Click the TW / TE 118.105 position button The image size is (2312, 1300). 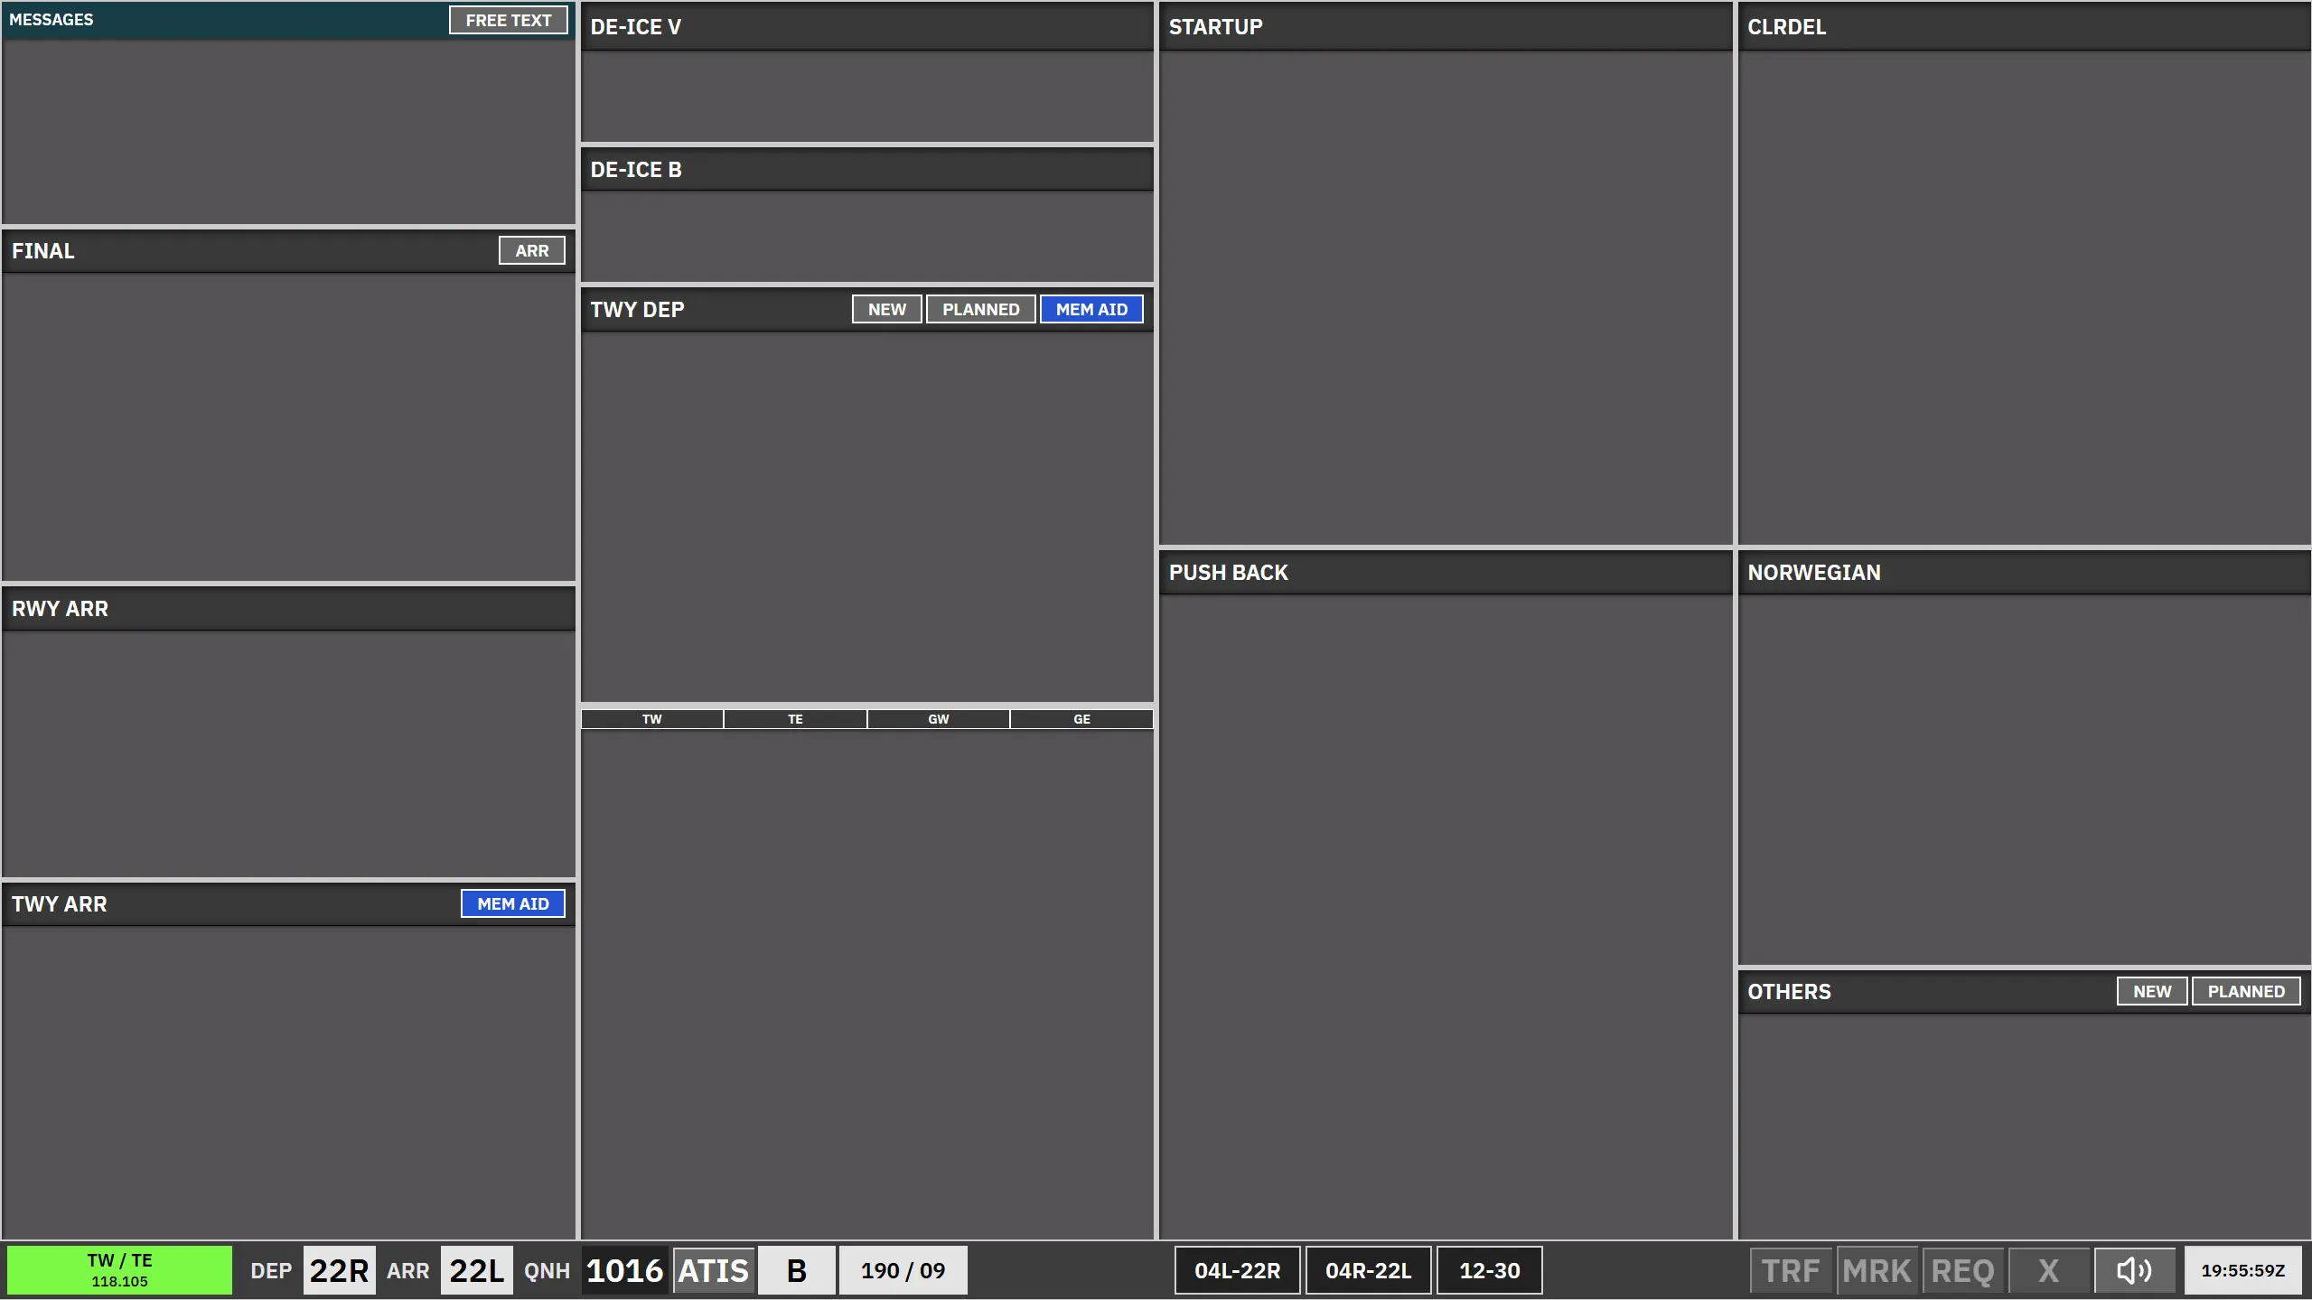click(x=119, y=1270)
